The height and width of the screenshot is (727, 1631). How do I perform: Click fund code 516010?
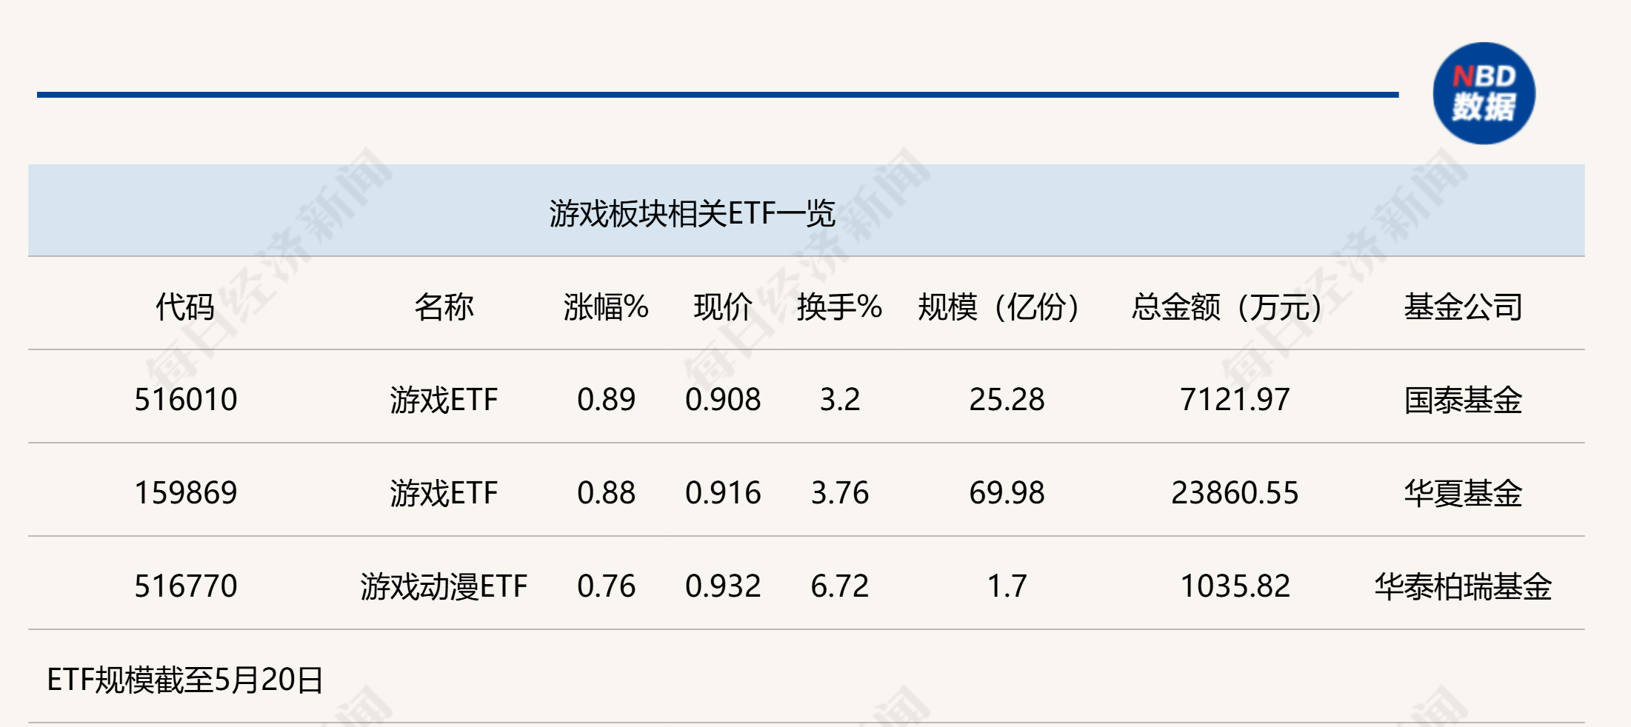185,400
